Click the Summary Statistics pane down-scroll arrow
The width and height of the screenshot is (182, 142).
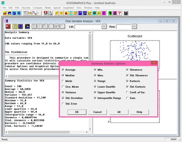[90, 129]
